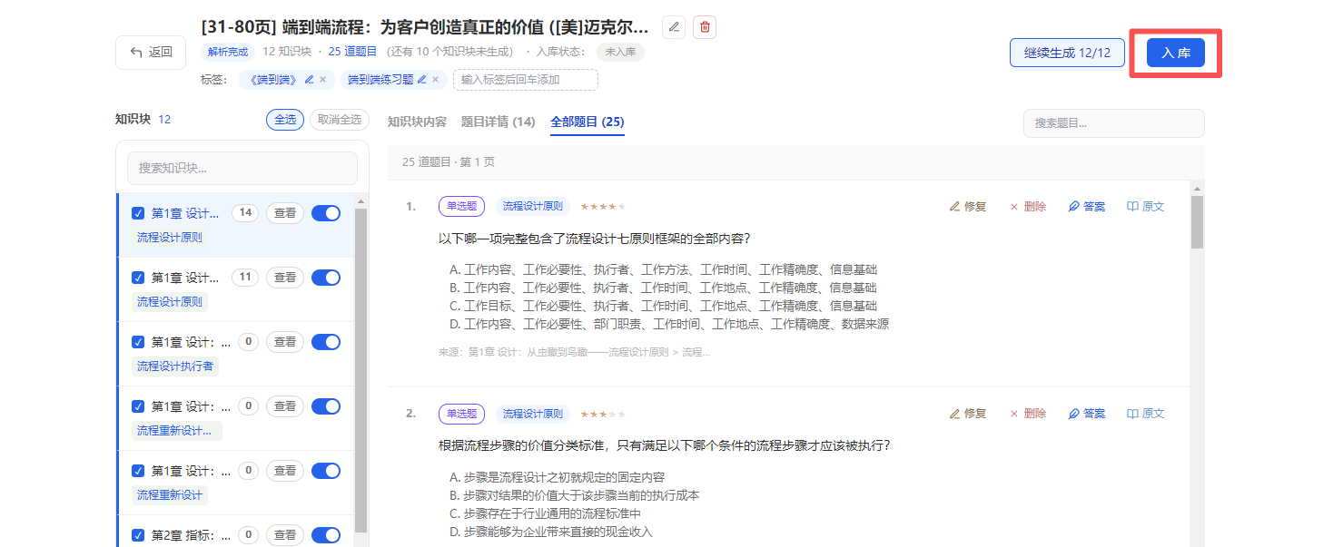This screenshot has height=547, width=1343.
Task: Click 继续生成 12/12 button
Action: tap(1067, 53)
